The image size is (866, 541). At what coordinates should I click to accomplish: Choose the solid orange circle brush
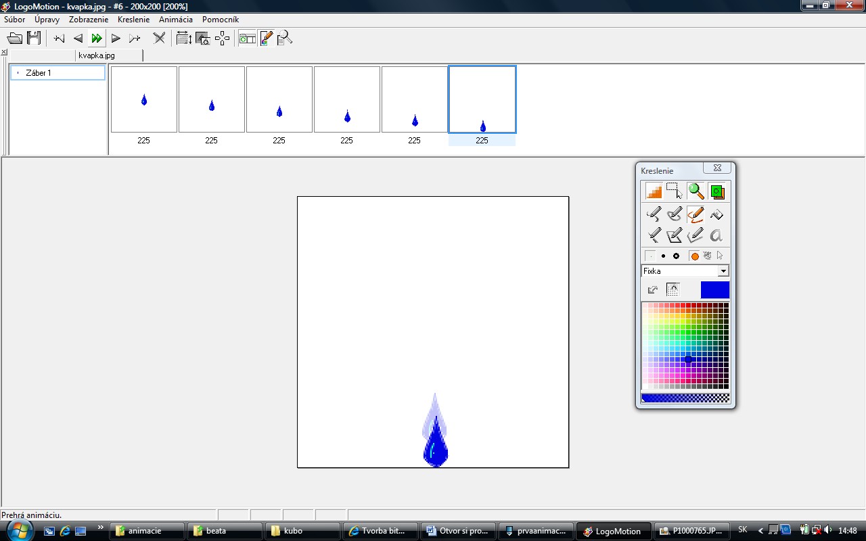click(x=694, y=256)
